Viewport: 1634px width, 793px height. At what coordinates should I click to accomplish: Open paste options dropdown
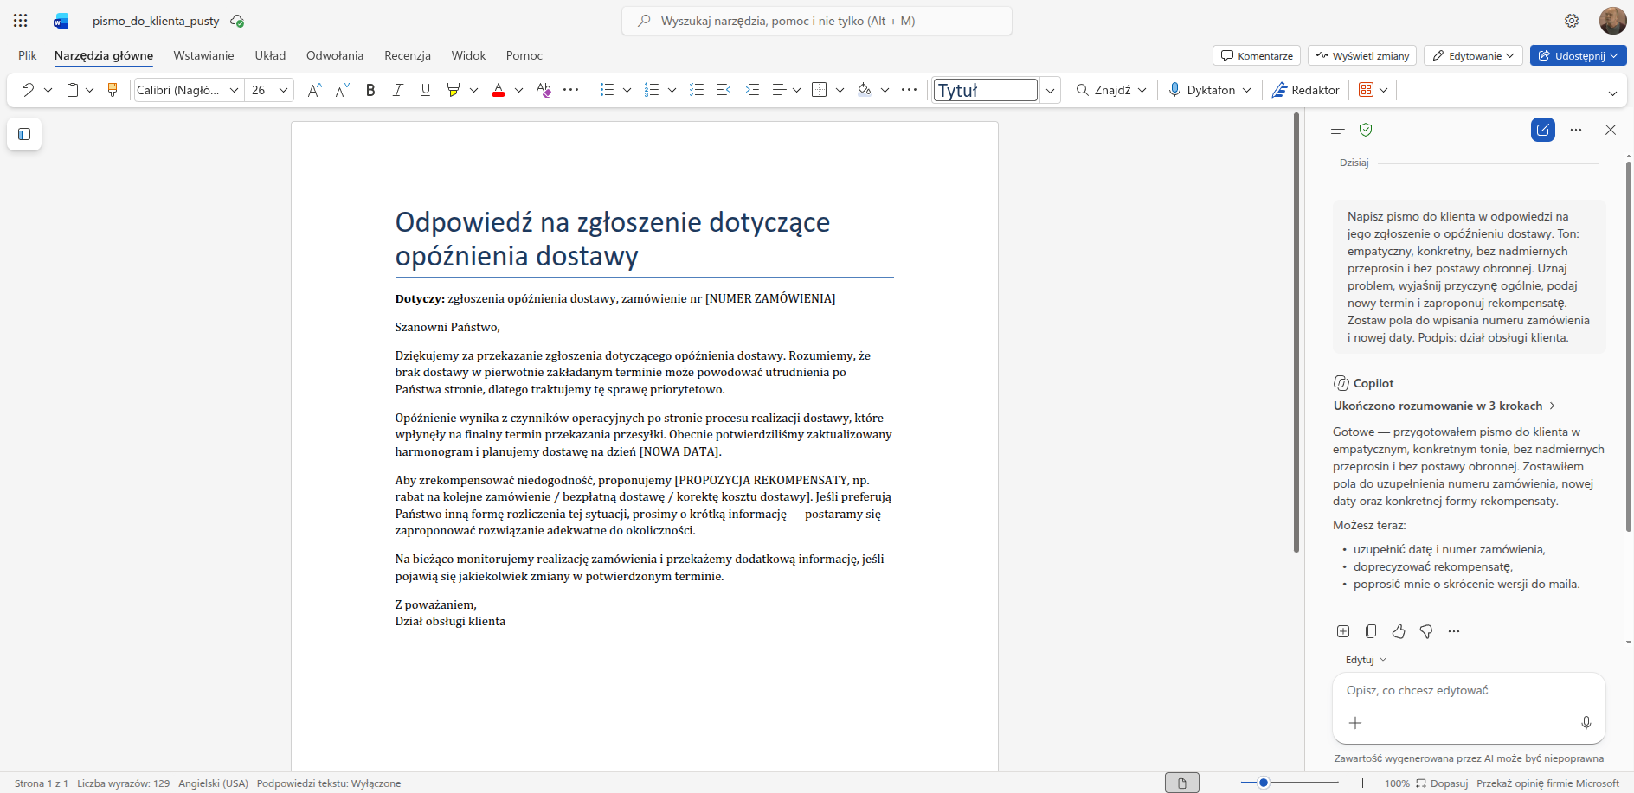[x=90, y=90]
